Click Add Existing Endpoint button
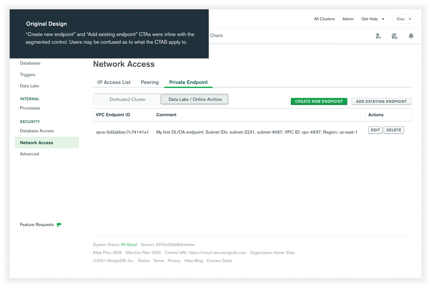The image size is (431, 288). 381,101
